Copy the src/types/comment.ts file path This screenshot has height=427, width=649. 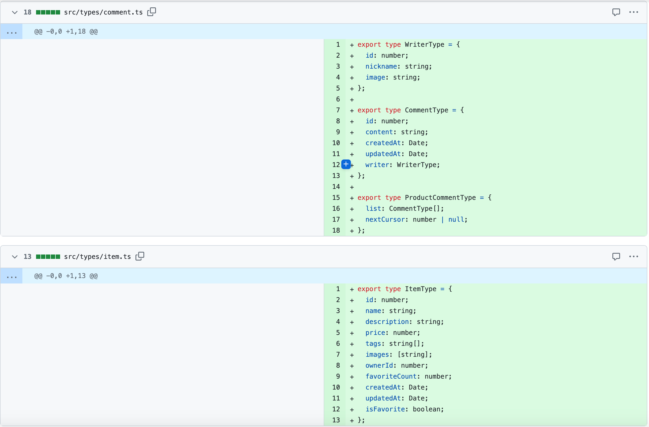coord(152,12)
